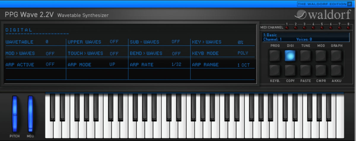The image size is (356, 141).
Task: Toggle SUB-WAVES value OFF
Action: [x=176, y=42]
